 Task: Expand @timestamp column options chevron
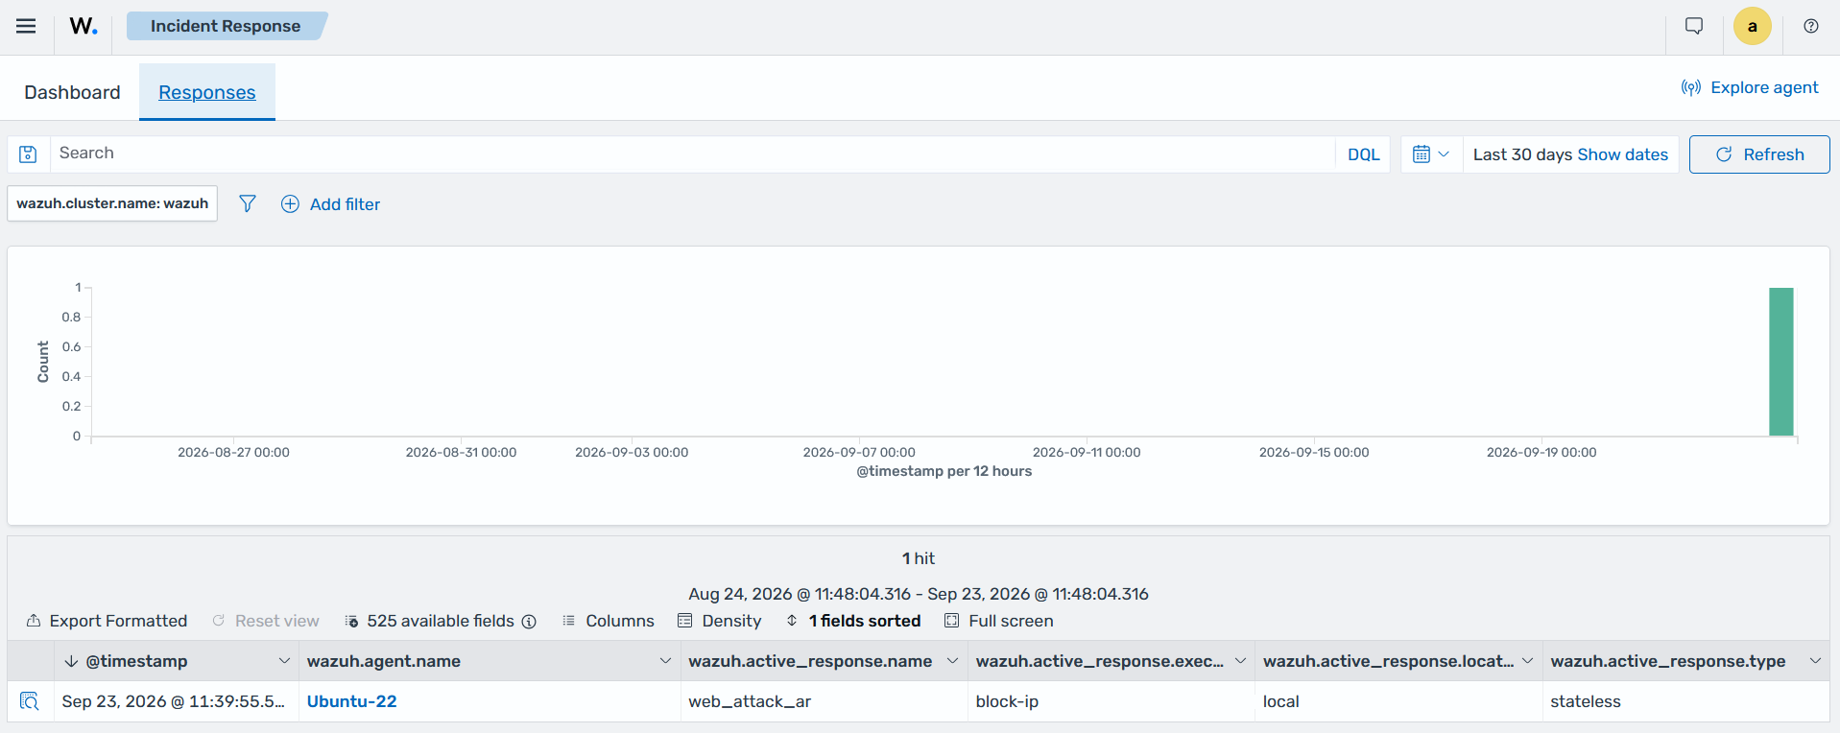[284, 661]
